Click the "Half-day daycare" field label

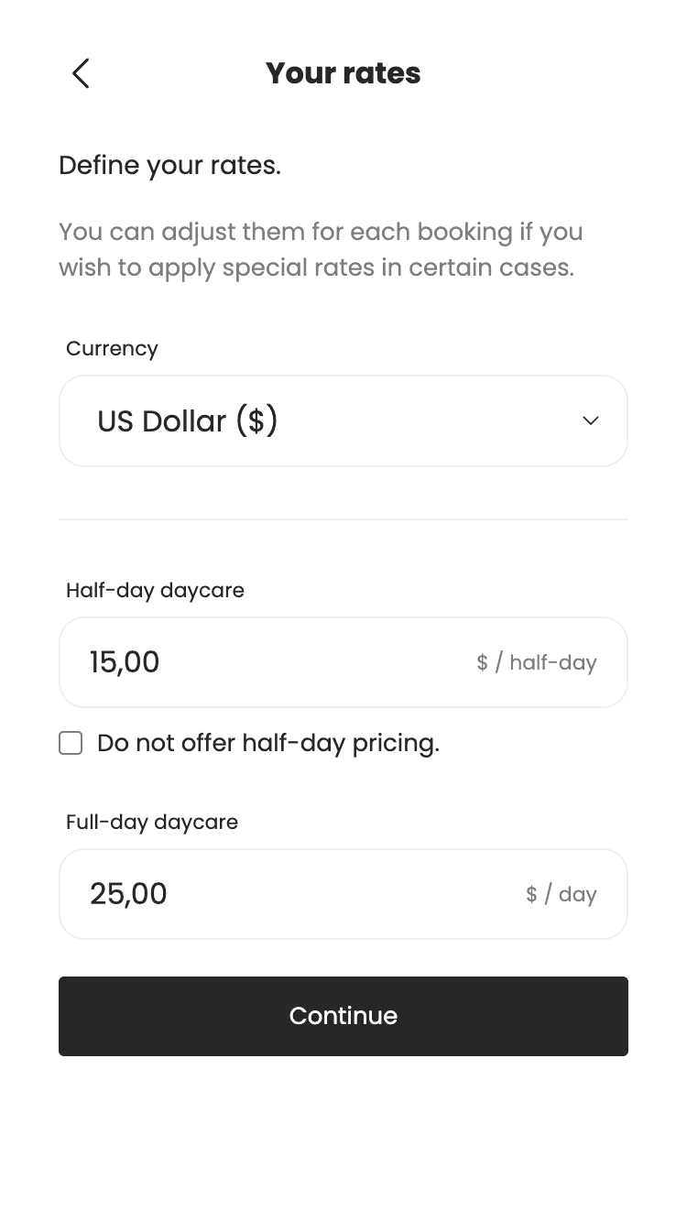(x=155, y=591)
